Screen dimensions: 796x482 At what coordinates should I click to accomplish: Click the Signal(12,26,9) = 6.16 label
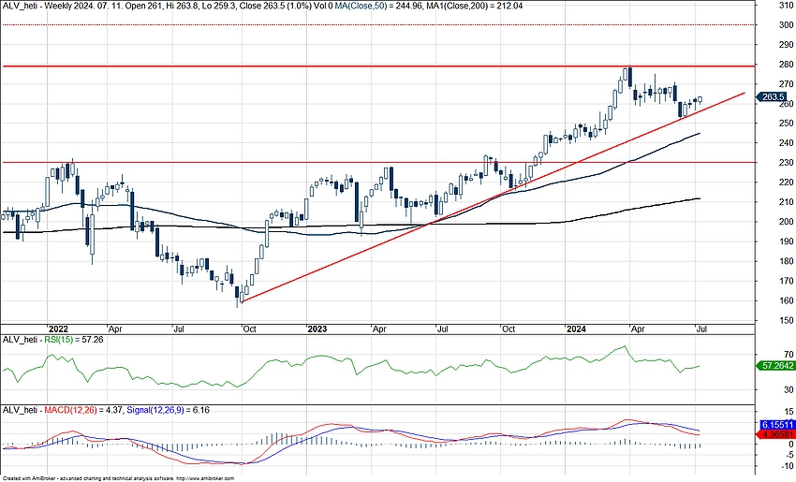click(x=168, y=410)
